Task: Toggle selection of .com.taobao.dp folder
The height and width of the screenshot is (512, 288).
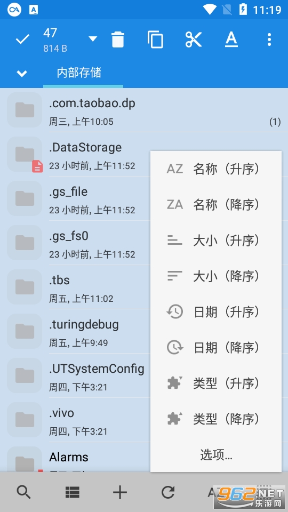Action: (144, 110)
